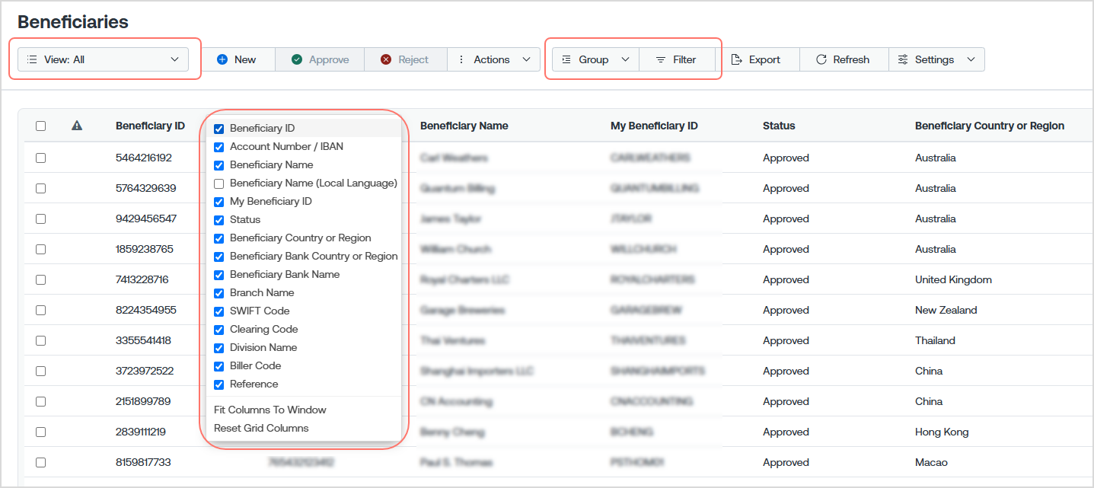Expand the Actions dropdown arrow
Viewport: 1094px width, 488px height.
[526, 59]
